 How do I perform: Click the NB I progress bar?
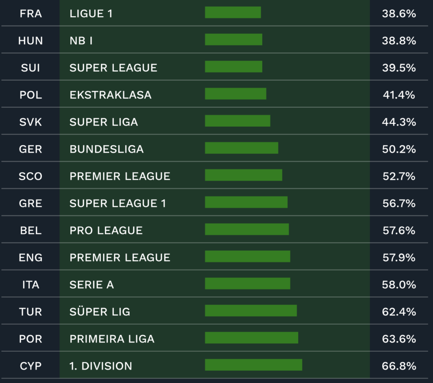233,39
